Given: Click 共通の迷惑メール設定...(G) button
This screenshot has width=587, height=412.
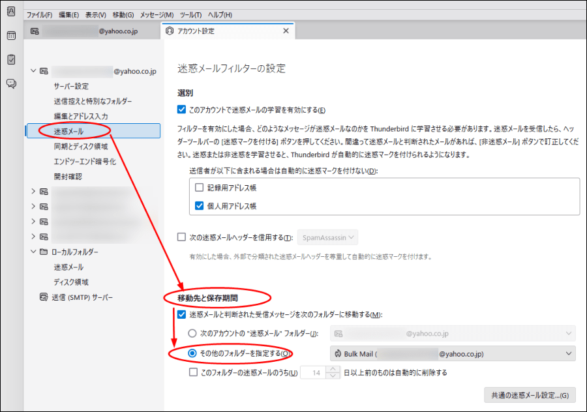Looking at the screenshot, I should coord(530,395).
